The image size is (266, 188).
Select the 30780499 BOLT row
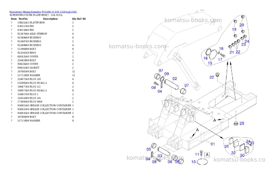pos(42,117)
